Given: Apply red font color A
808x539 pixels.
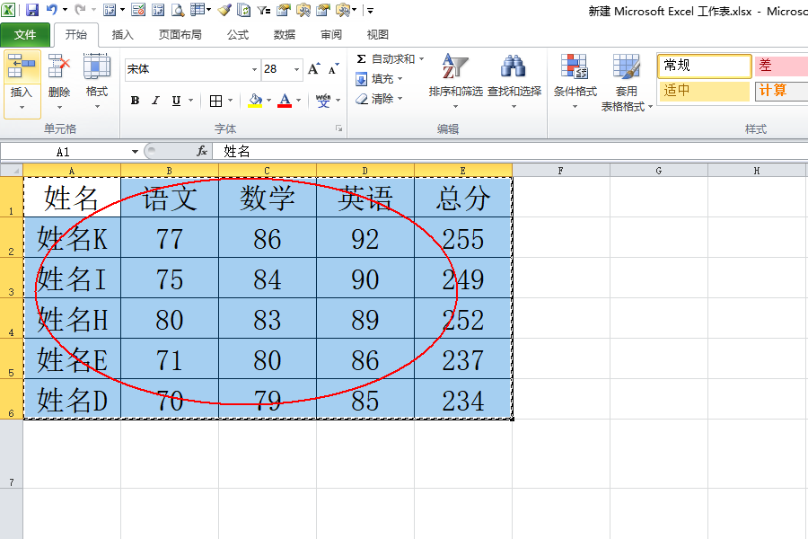Looking at the screenshot, I should click(285, 101).
